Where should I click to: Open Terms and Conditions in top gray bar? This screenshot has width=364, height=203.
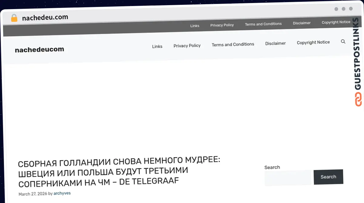pos(263,24)
